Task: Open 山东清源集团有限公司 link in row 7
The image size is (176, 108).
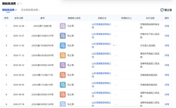Action: (x=101, y=85)
